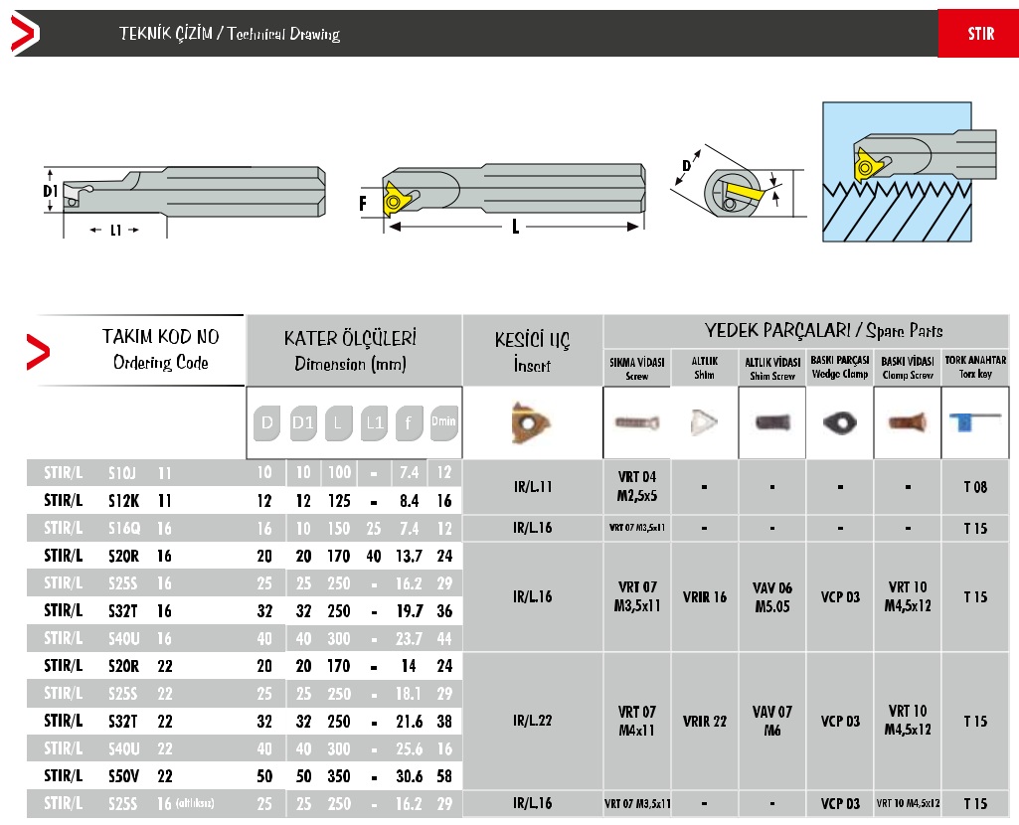Image resolution: width=1019 pixels, height=825 pixels.
Task: Select the STIR/L S40U 22 row
Action: coord(245,749)
